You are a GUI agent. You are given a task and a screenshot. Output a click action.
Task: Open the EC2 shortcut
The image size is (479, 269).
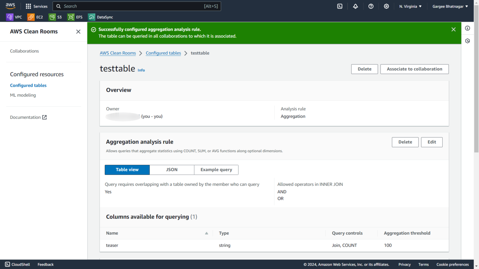(x=35, y=17)
